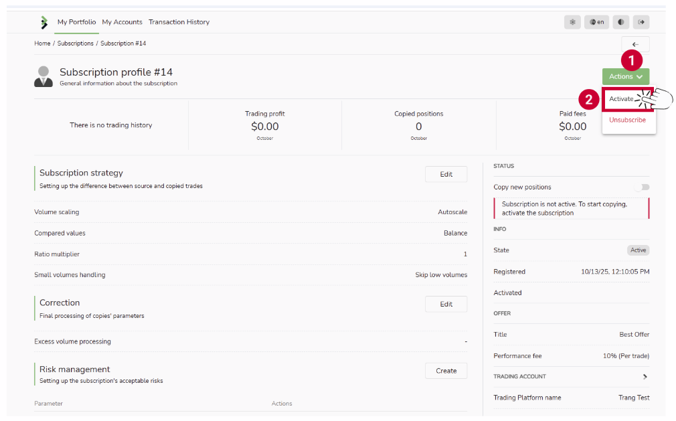The width and height of the screenshot is (676, 421).
Task: Click Edit in the Correction section
Action: pos(446,304)
